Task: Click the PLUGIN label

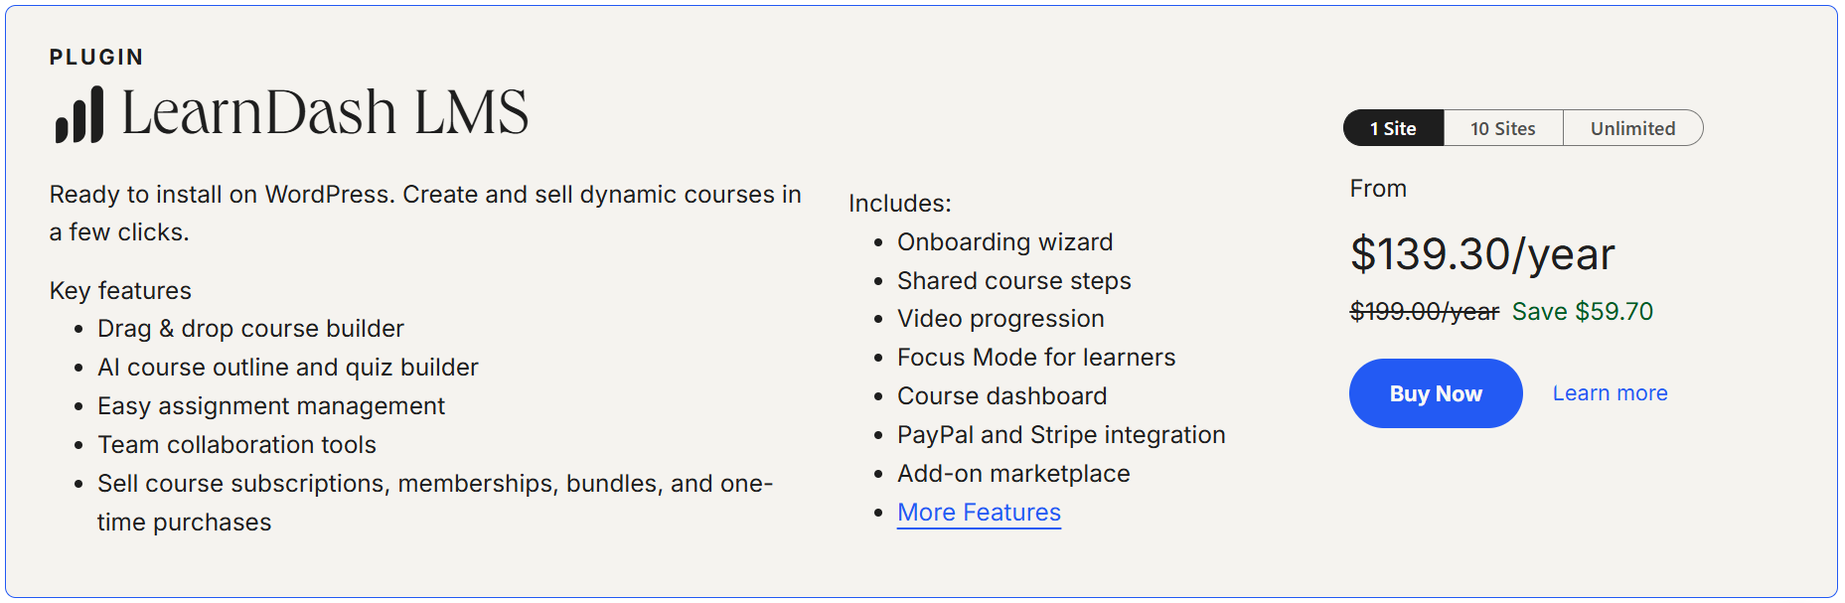Action: pos(95,57)
